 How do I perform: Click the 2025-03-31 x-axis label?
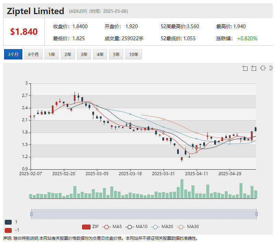163,174
